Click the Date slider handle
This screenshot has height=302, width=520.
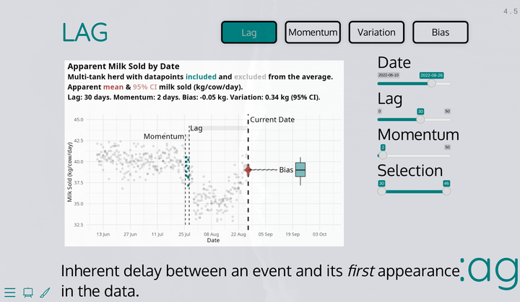pyautogui.click(x=432, y=84)
